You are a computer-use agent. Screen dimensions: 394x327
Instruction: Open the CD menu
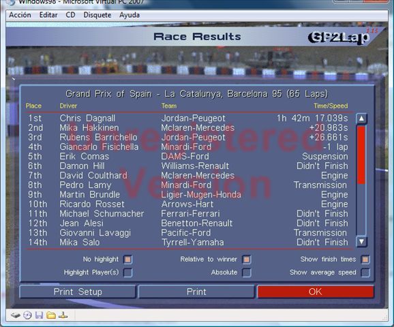tap(70, 15)
